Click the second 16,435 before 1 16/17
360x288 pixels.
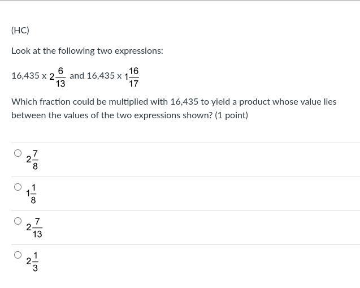pyautogui.click(x=101, y=76)
